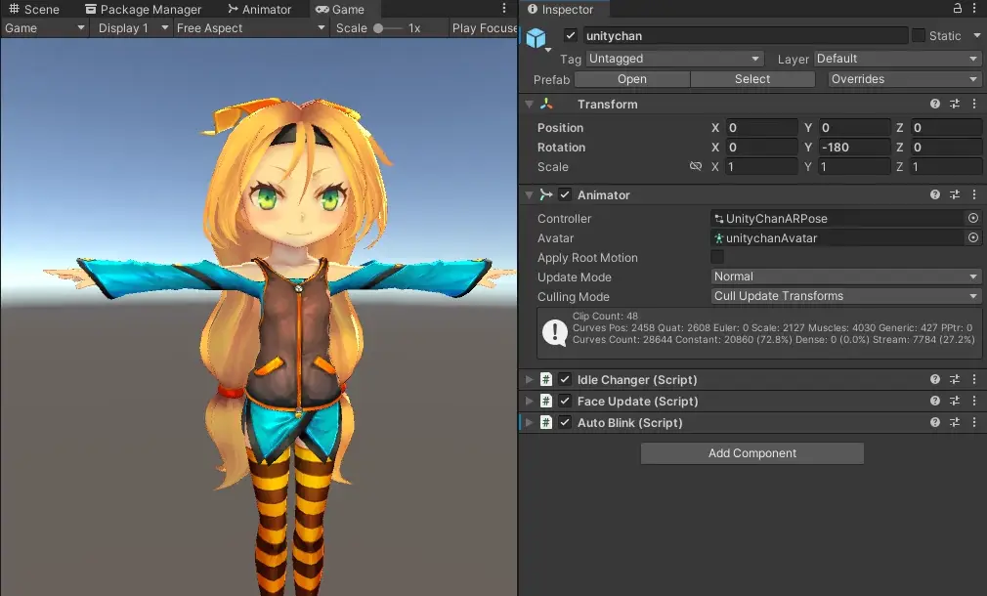The image size is (987, 596).
Task: Open Auto Blink script three-dot menu
Action: [973, 422]
